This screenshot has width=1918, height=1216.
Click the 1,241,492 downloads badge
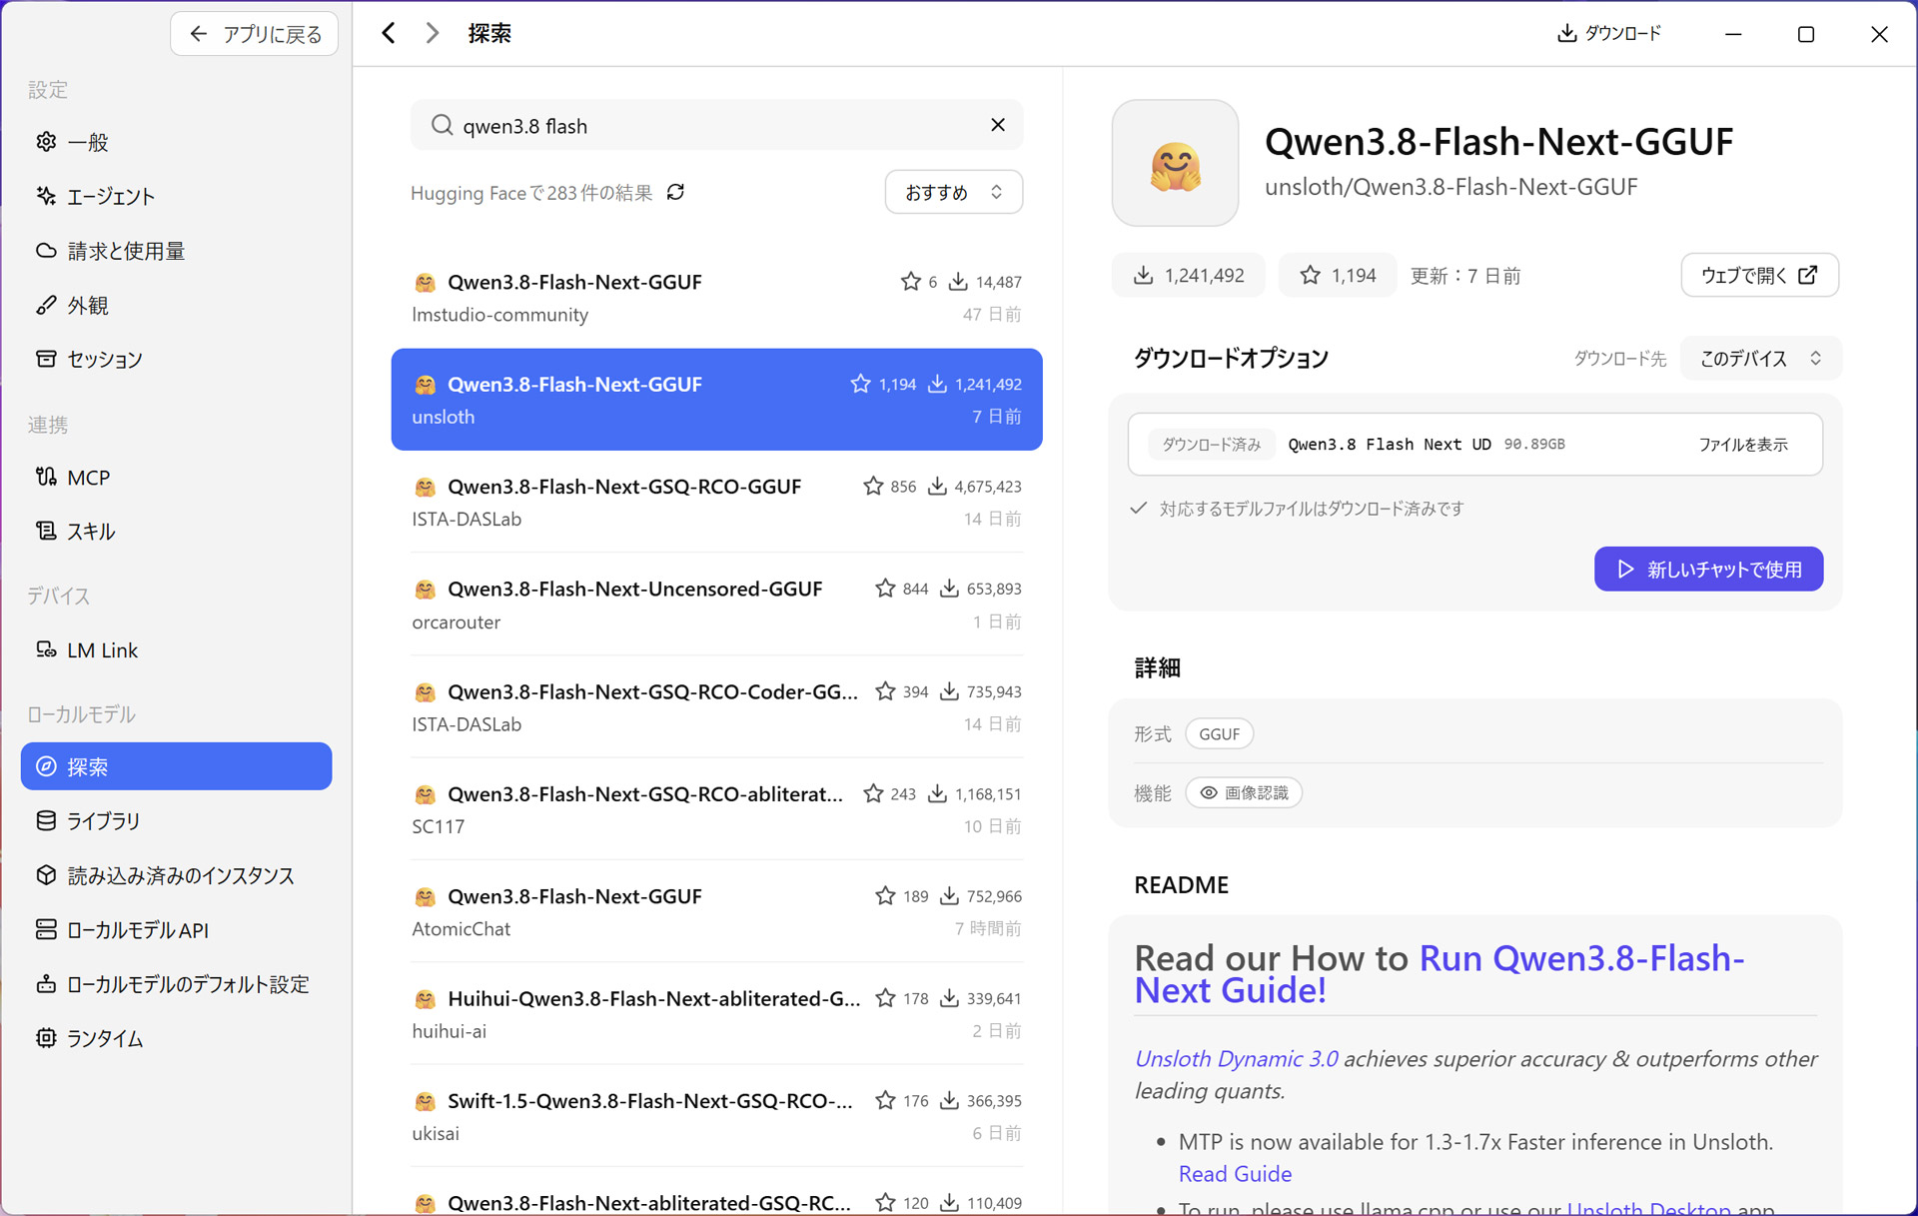(1189, 275)
